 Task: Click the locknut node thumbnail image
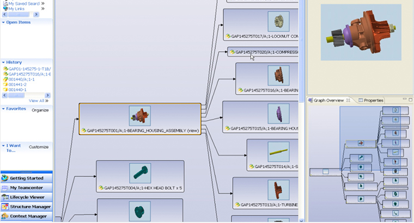[278, 21]
